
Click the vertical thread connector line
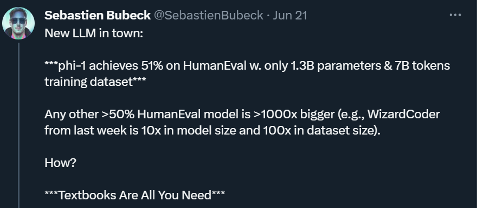click(x=18, y=125)
